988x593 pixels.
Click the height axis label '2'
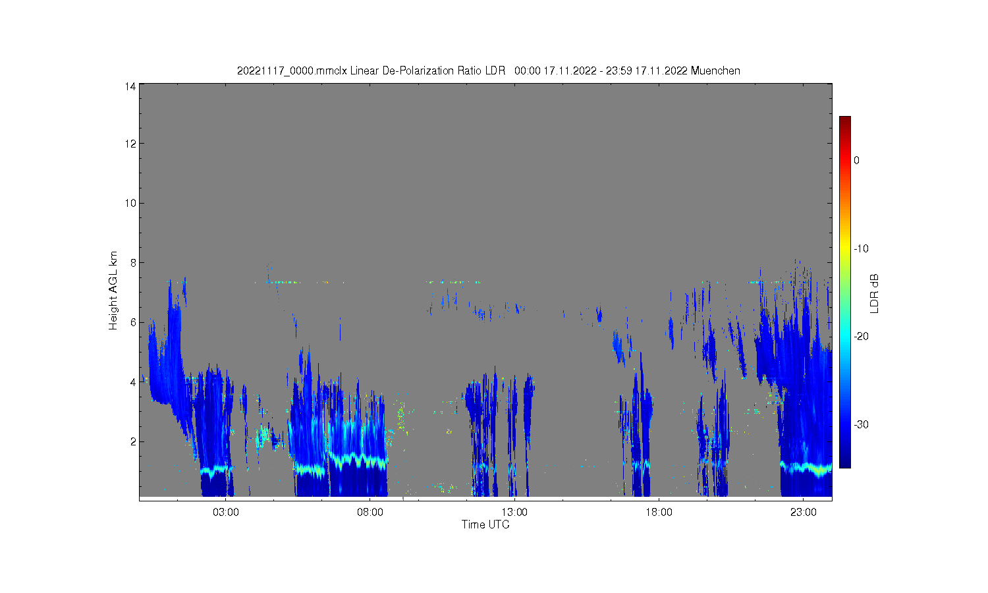pos(133,441)
